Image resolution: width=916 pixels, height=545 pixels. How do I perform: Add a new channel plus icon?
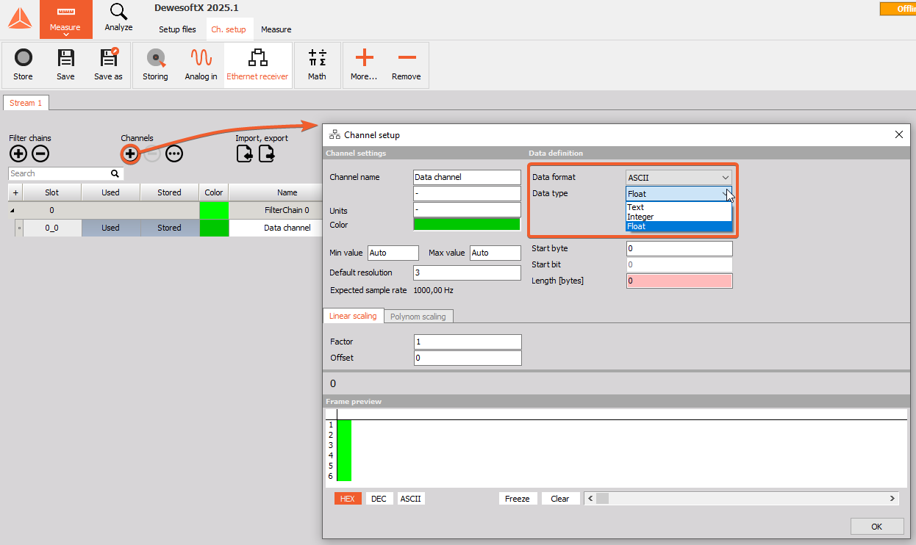(x=130, y=154)
